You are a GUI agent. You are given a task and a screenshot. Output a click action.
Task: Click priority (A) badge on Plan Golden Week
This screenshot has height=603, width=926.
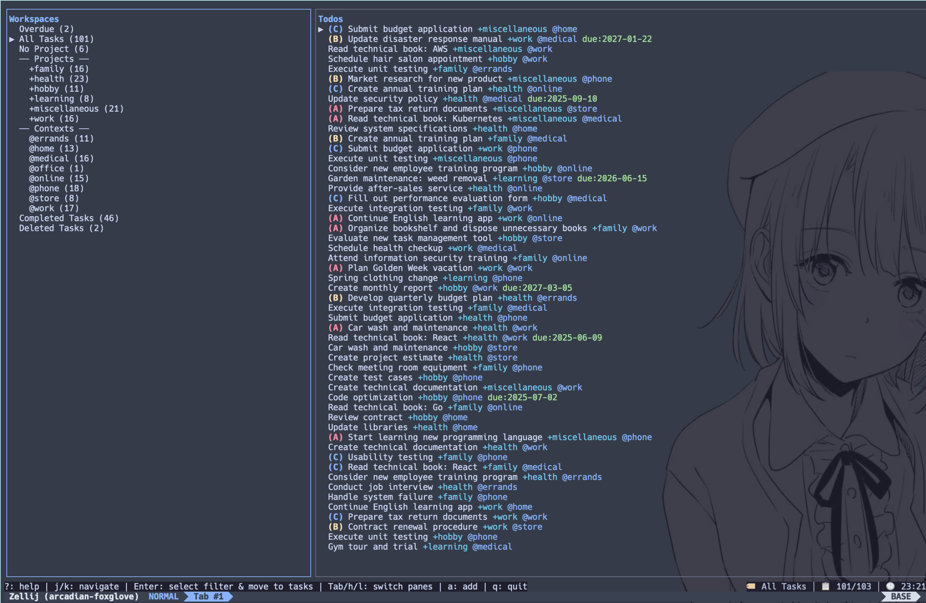(335, 268)
